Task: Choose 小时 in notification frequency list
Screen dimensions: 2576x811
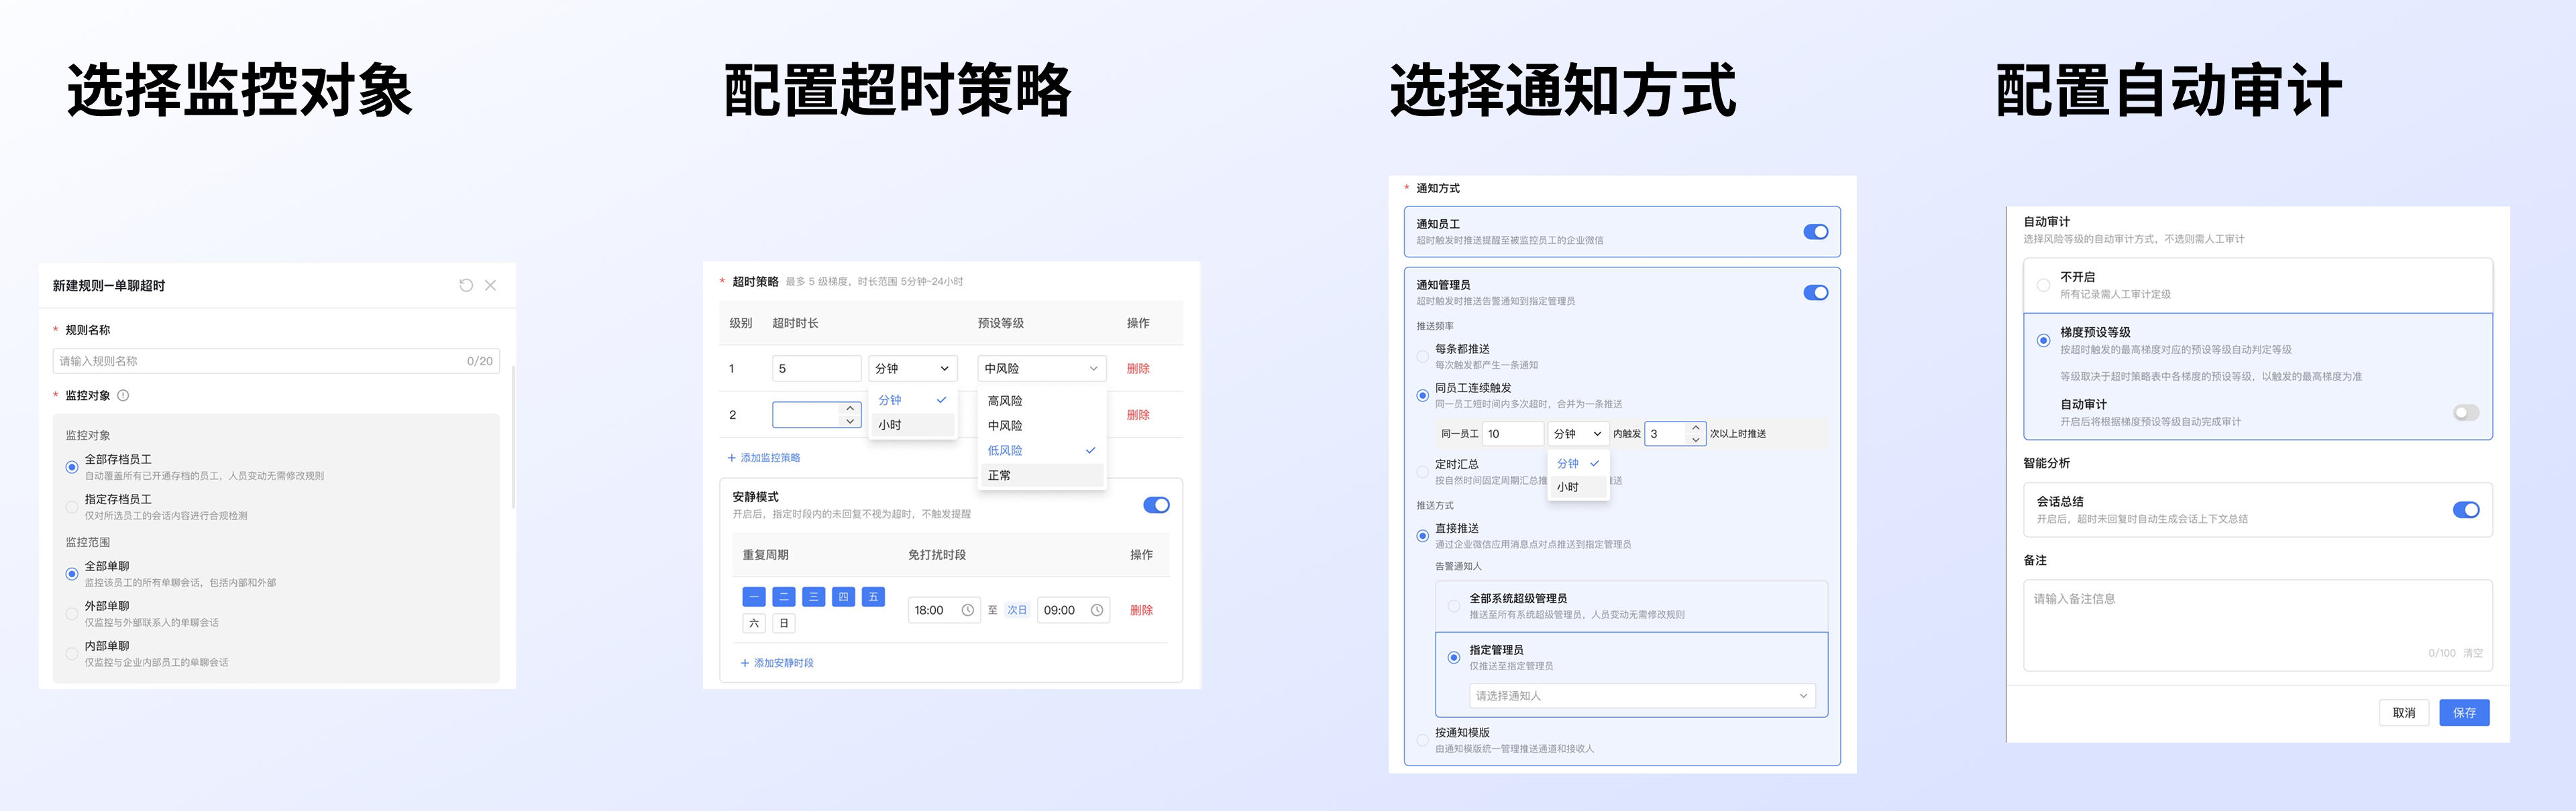Action: coord(1578,487)
